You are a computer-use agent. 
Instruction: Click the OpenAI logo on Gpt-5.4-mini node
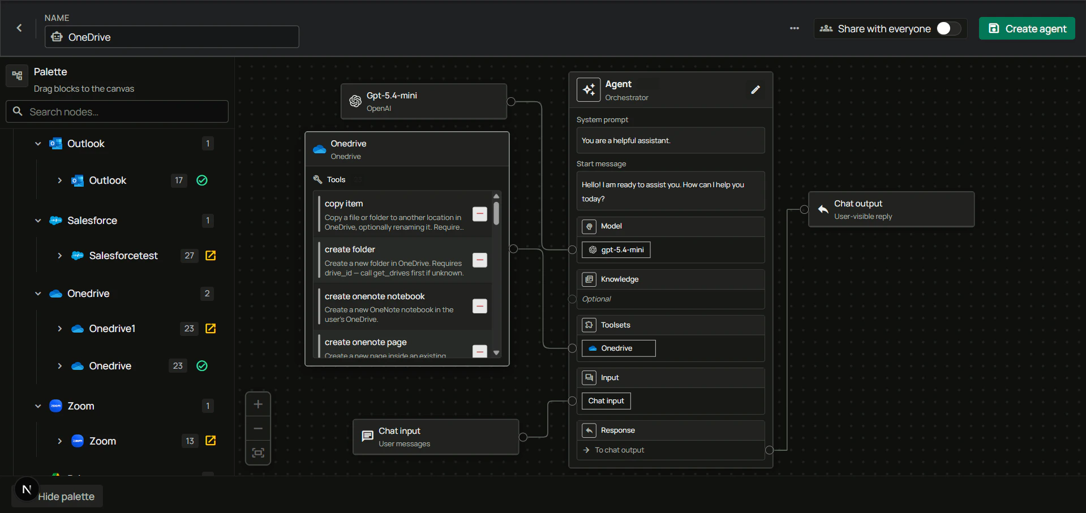[x=355, y=101]
